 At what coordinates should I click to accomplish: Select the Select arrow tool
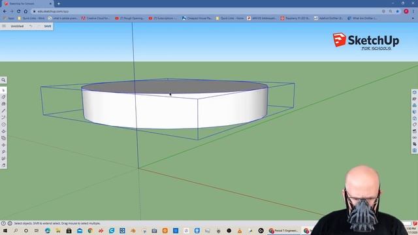coord(3,90)
